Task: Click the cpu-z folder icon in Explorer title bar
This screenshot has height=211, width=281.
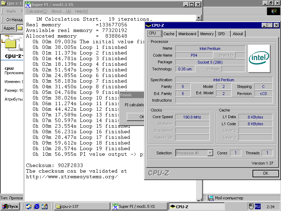Action: click(x=4, y=3)
